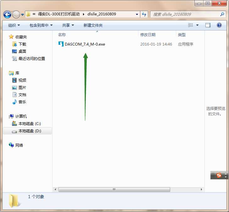This screenshot has height=212, width=229.
Task: Click the 本地磁盘 (D:) drive icon
Action: pyautogui.click(x=14, y=132)
